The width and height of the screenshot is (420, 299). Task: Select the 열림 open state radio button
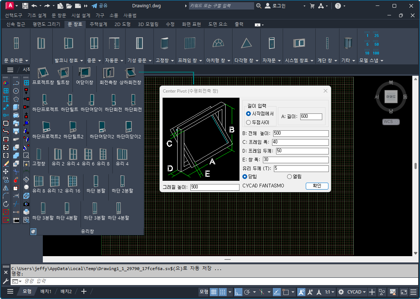(290, 177)
